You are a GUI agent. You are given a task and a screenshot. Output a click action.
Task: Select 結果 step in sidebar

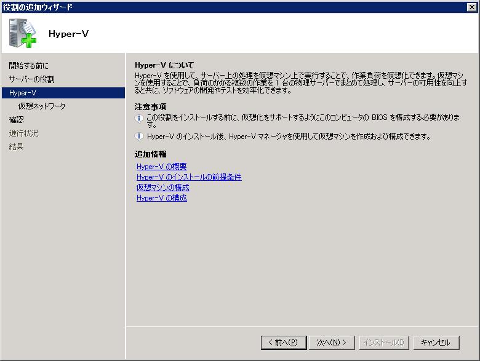[16, 147]
